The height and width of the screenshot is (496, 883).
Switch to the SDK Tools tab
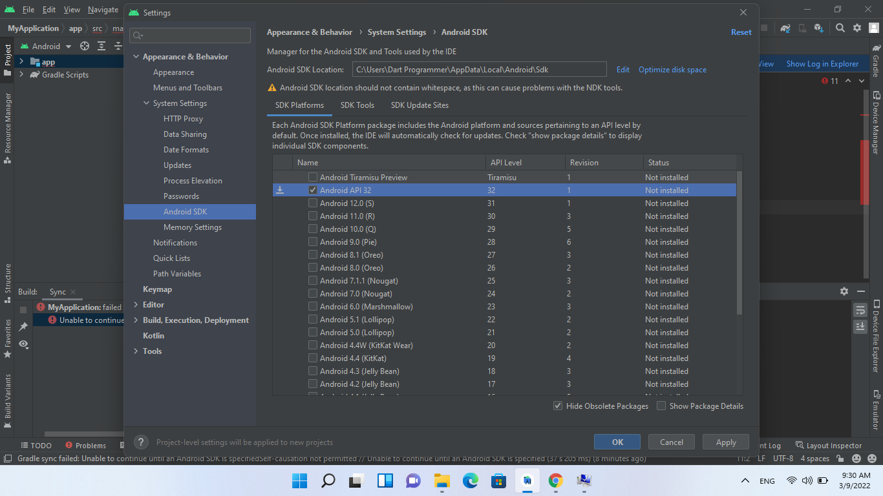click(357, 105)
